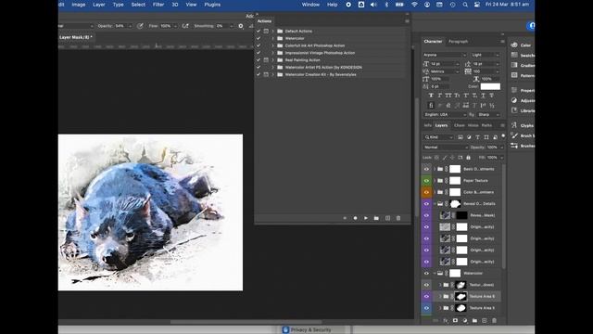Viewport: 593px width, 334px height.
Task: Hide the Watercolor layer group
Action: 426,274
